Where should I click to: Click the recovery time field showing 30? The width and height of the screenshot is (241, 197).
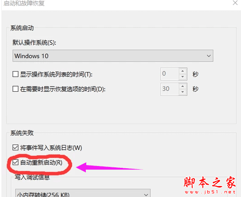[170, 89]
